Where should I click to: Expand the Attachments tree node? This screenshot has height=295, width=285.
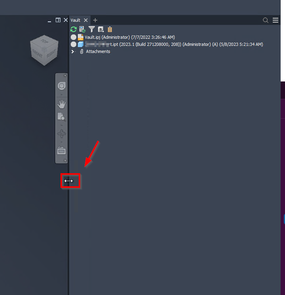[x=73, y=51]
